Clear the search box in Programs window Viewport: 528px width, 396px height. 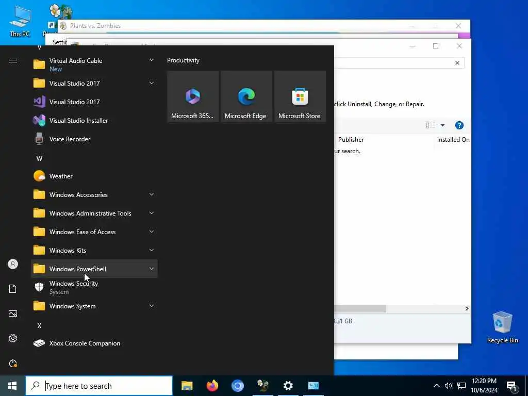457,63
